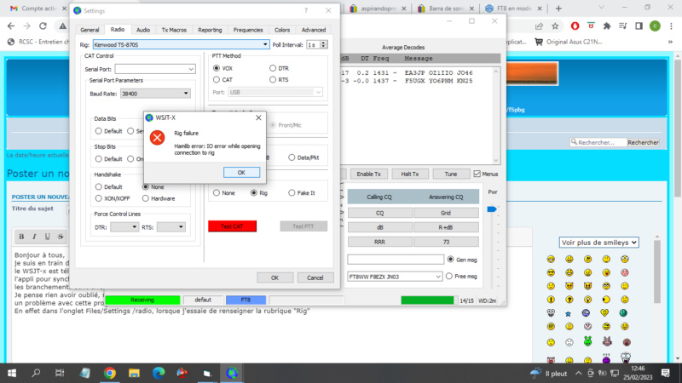Select Data/Pkt mode option

click(x=292, y=157)
